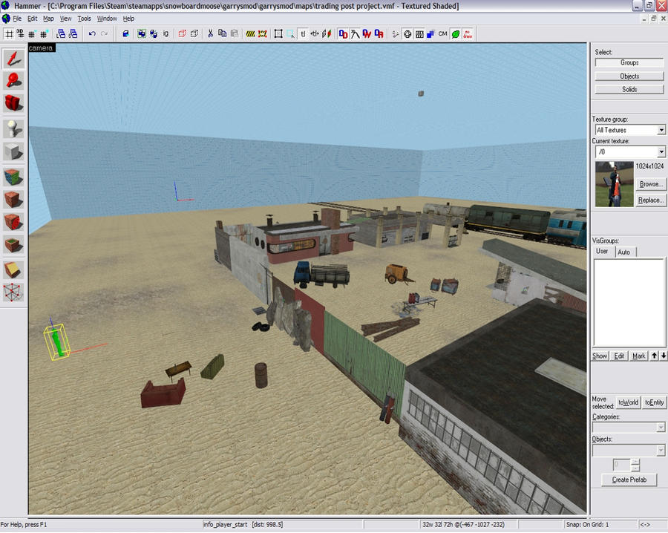Click the Larger Grid icon
The width and height of the screenshot is (668, 533).
(44, 33)
